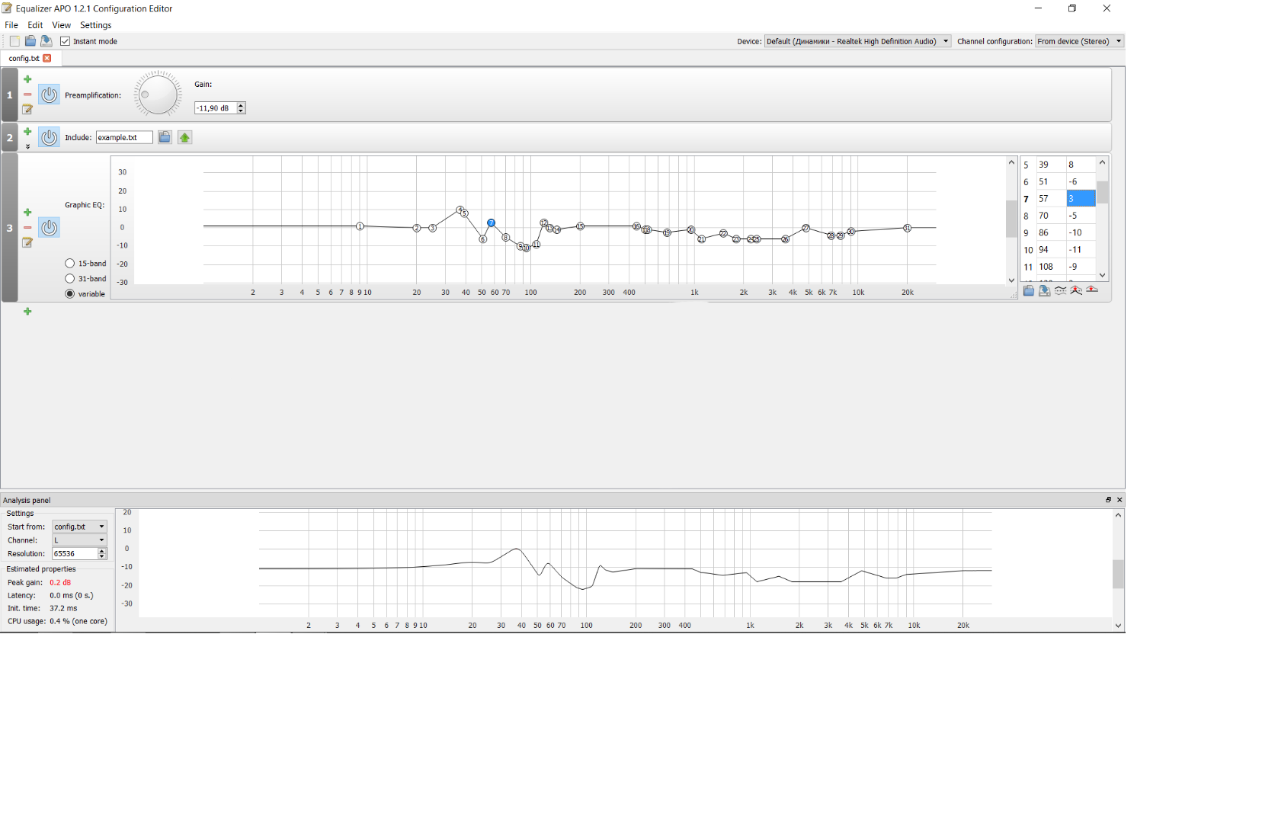Open the analysis Channel dropdown
Image resolution: width=1278 pixels, height=823 pixels.
tap(79, 540)
